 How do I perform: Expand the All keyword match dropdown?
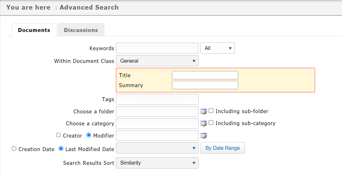(x=217, y=48)
